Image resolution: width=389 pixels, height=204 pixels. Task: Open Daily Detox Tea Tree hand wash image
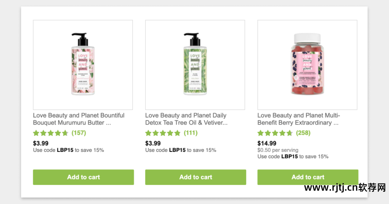coord(195,65)
